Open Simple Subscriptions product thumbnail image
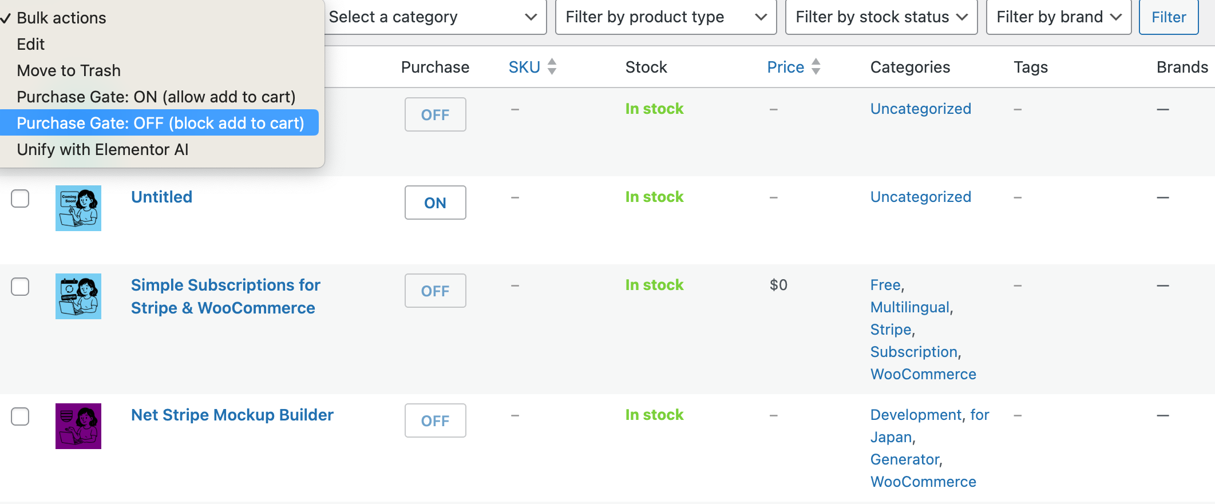Screen dimensions: 1215x504 [x=78, y=296]
